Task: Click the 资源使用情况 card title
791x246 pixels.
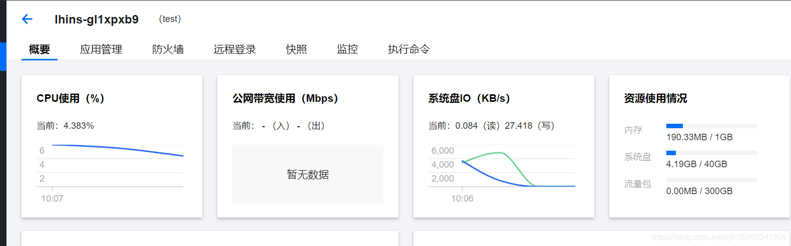Action: (655, 98)
